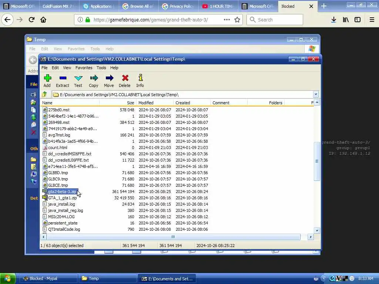Click the vertical scrollbar up arrow
The height and width of the screenshot is (284, 379).
coord(317,103)
